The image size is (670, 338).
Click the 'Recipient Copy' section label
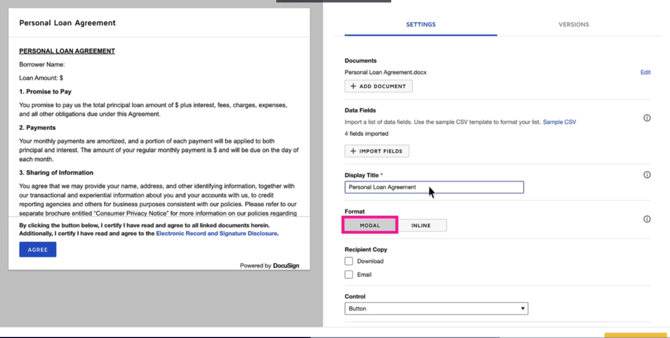click(366, 250)
